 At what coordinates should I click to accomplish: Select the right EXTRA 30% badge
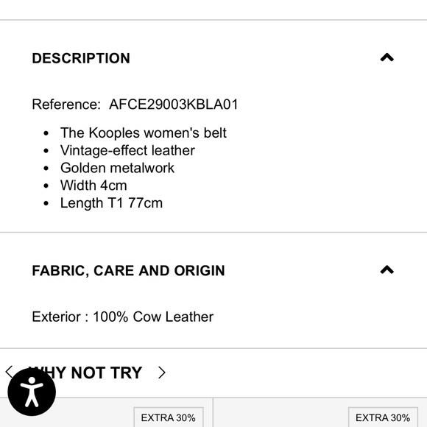point(383,417)
